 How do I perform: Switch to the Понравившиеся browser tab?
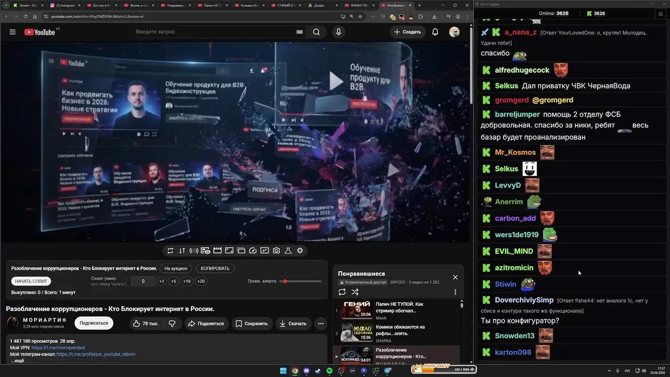click(177, 5)
